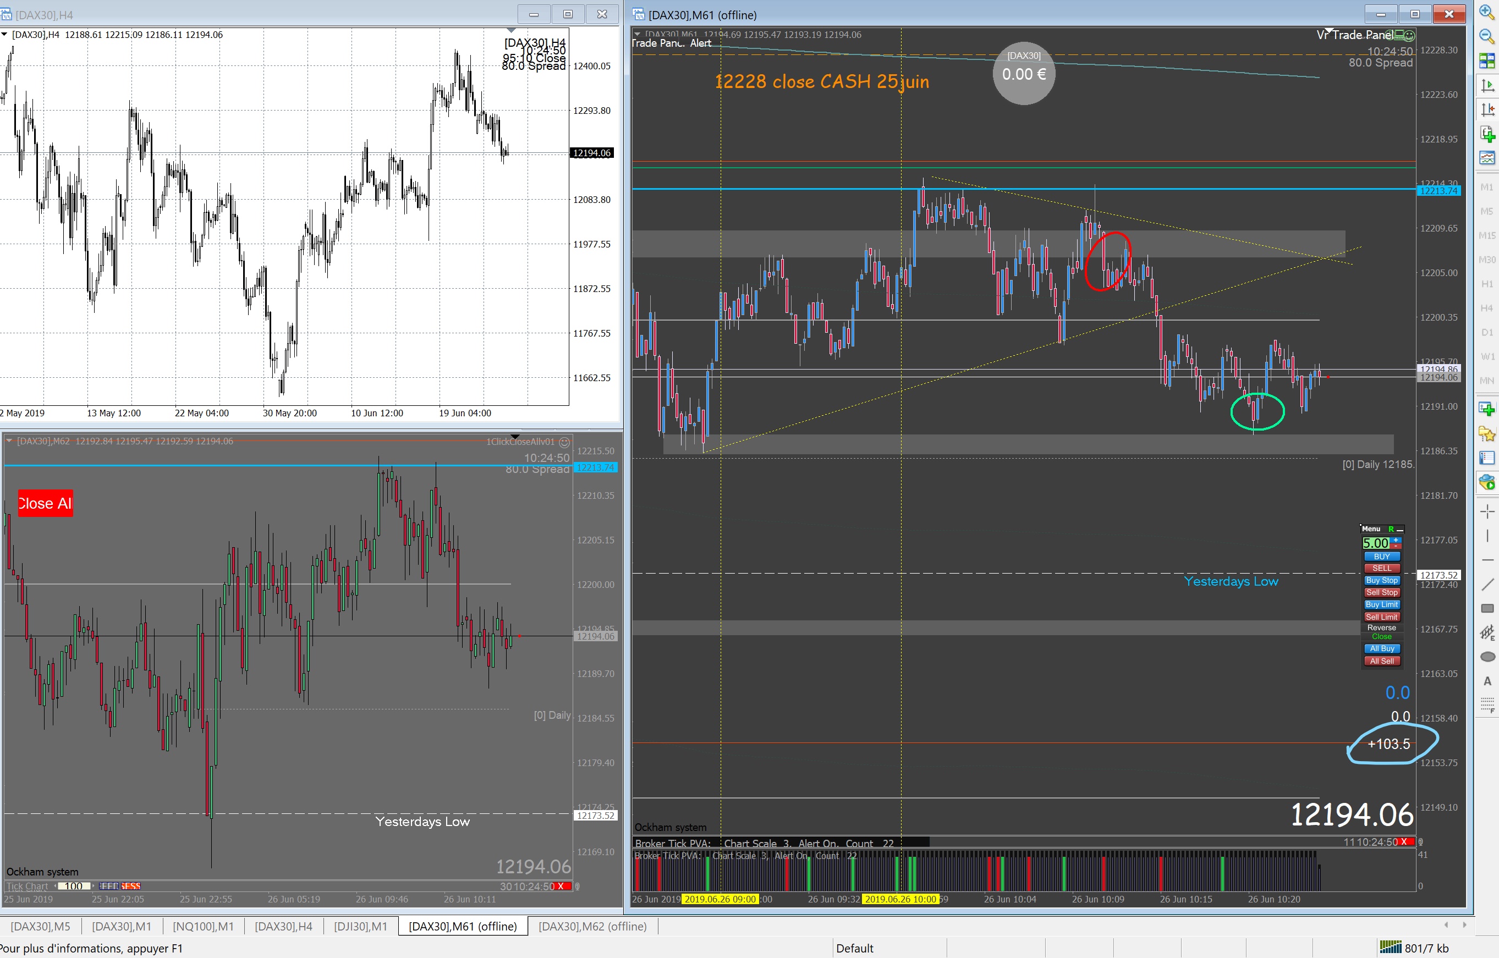Toggle the R button in trade panel

pyautogui.click(x=1391, y=529)
